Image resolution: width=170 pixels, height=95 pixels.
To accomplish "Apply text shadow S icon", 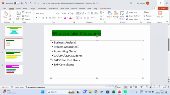I will click(46, 18).
